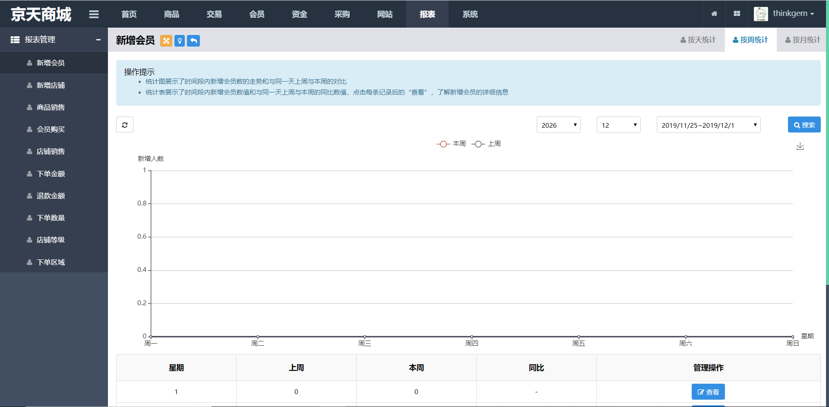829x407 pixels.
Task: Click the 管理操作 column header
Action: pos(709,368)
